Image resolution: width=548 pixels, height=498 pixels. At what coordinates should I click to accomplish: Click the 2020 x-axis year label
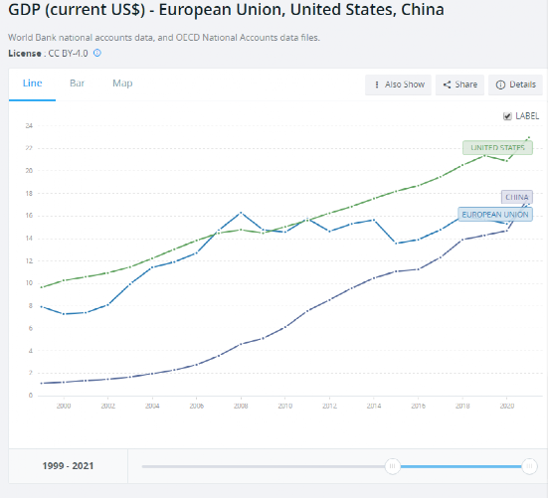point(507,406)
